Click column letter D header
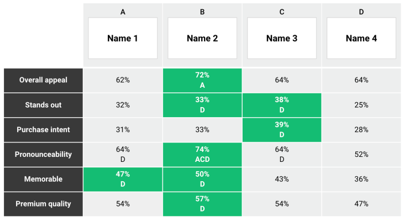This screenshot has height=221, width=404. [361, 12]
